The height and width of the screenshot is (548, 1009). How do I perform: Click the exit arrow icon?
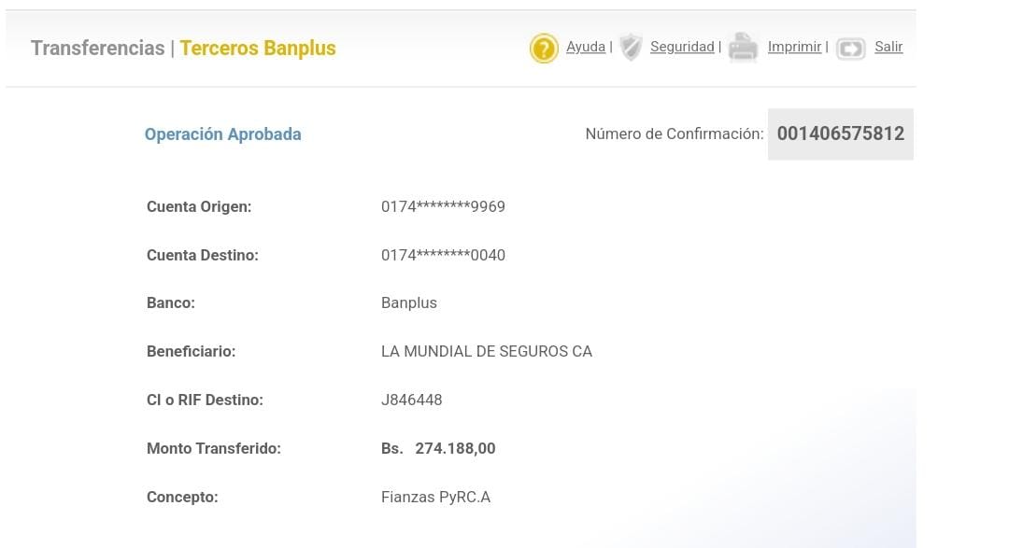coord(851,48)
